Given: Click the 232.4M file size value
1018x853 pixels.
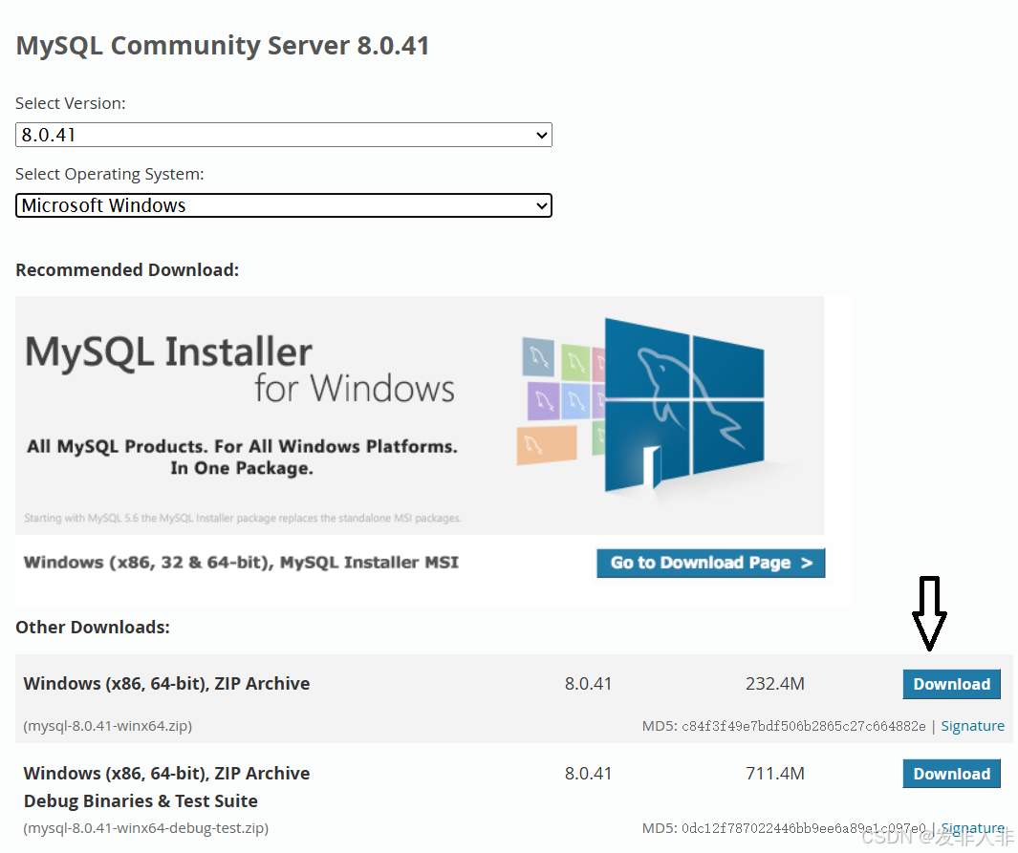Looking at the screenshot, I should (774, 684).
